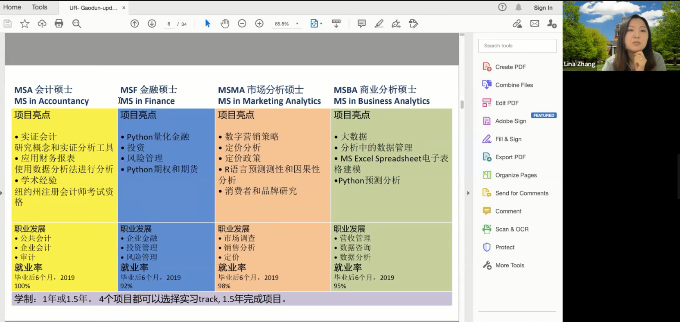
Task: Switch to the Home tab
Action: [x=12, y=7]
